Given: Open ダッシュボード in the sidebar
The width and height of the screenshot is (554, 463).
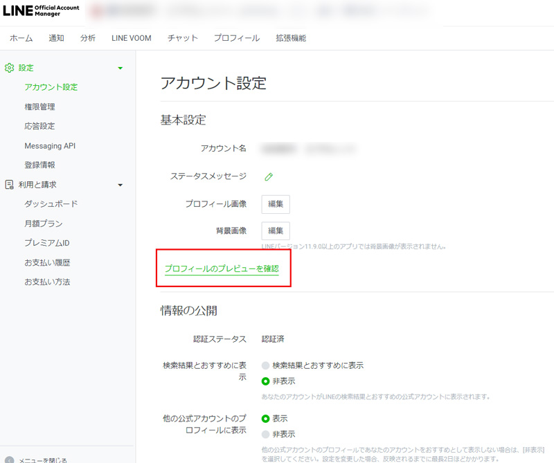Looking at the screenshot, I should pos(51,203).
